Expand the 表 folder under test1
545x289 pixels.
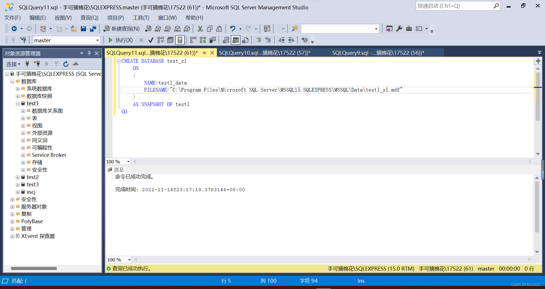23,118
